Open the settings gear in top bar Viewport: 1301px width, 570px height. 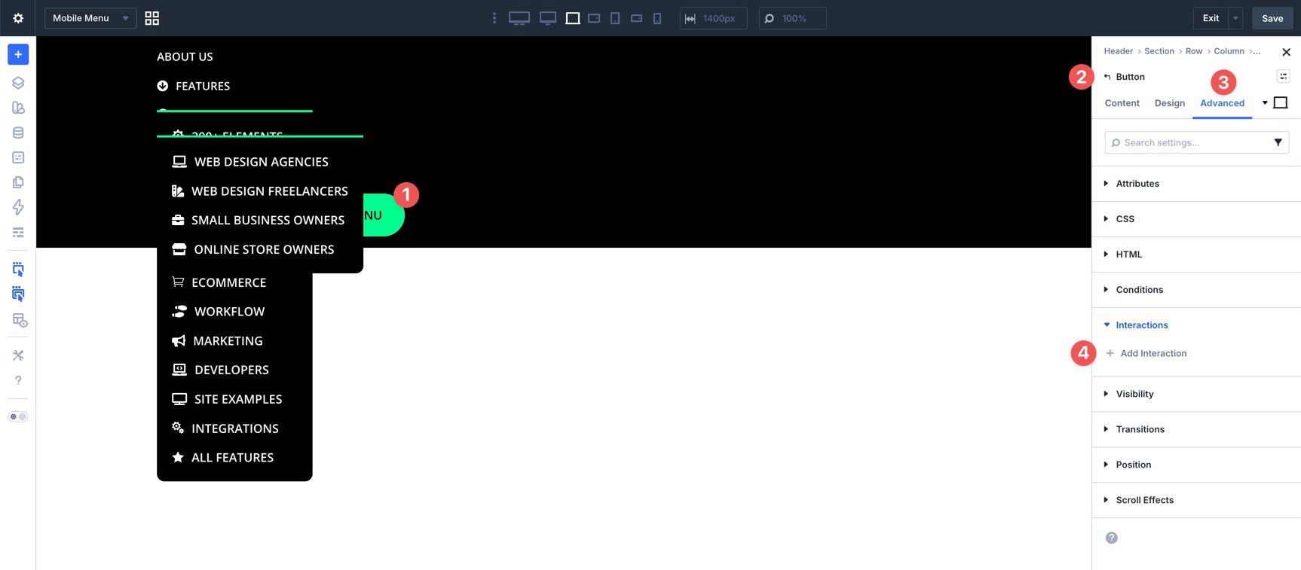click(18, 18)
